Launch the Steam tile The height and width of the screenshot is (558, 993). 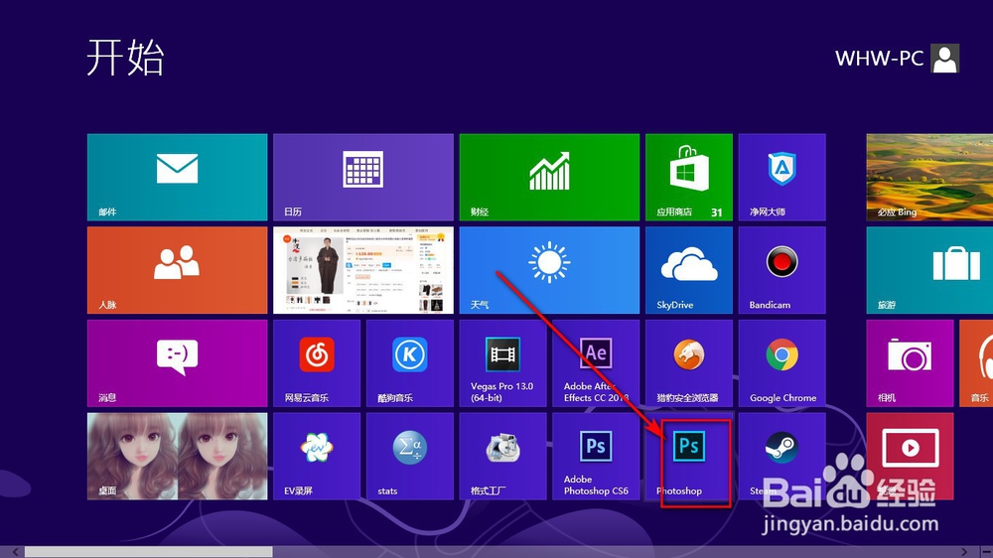point(782,457)
